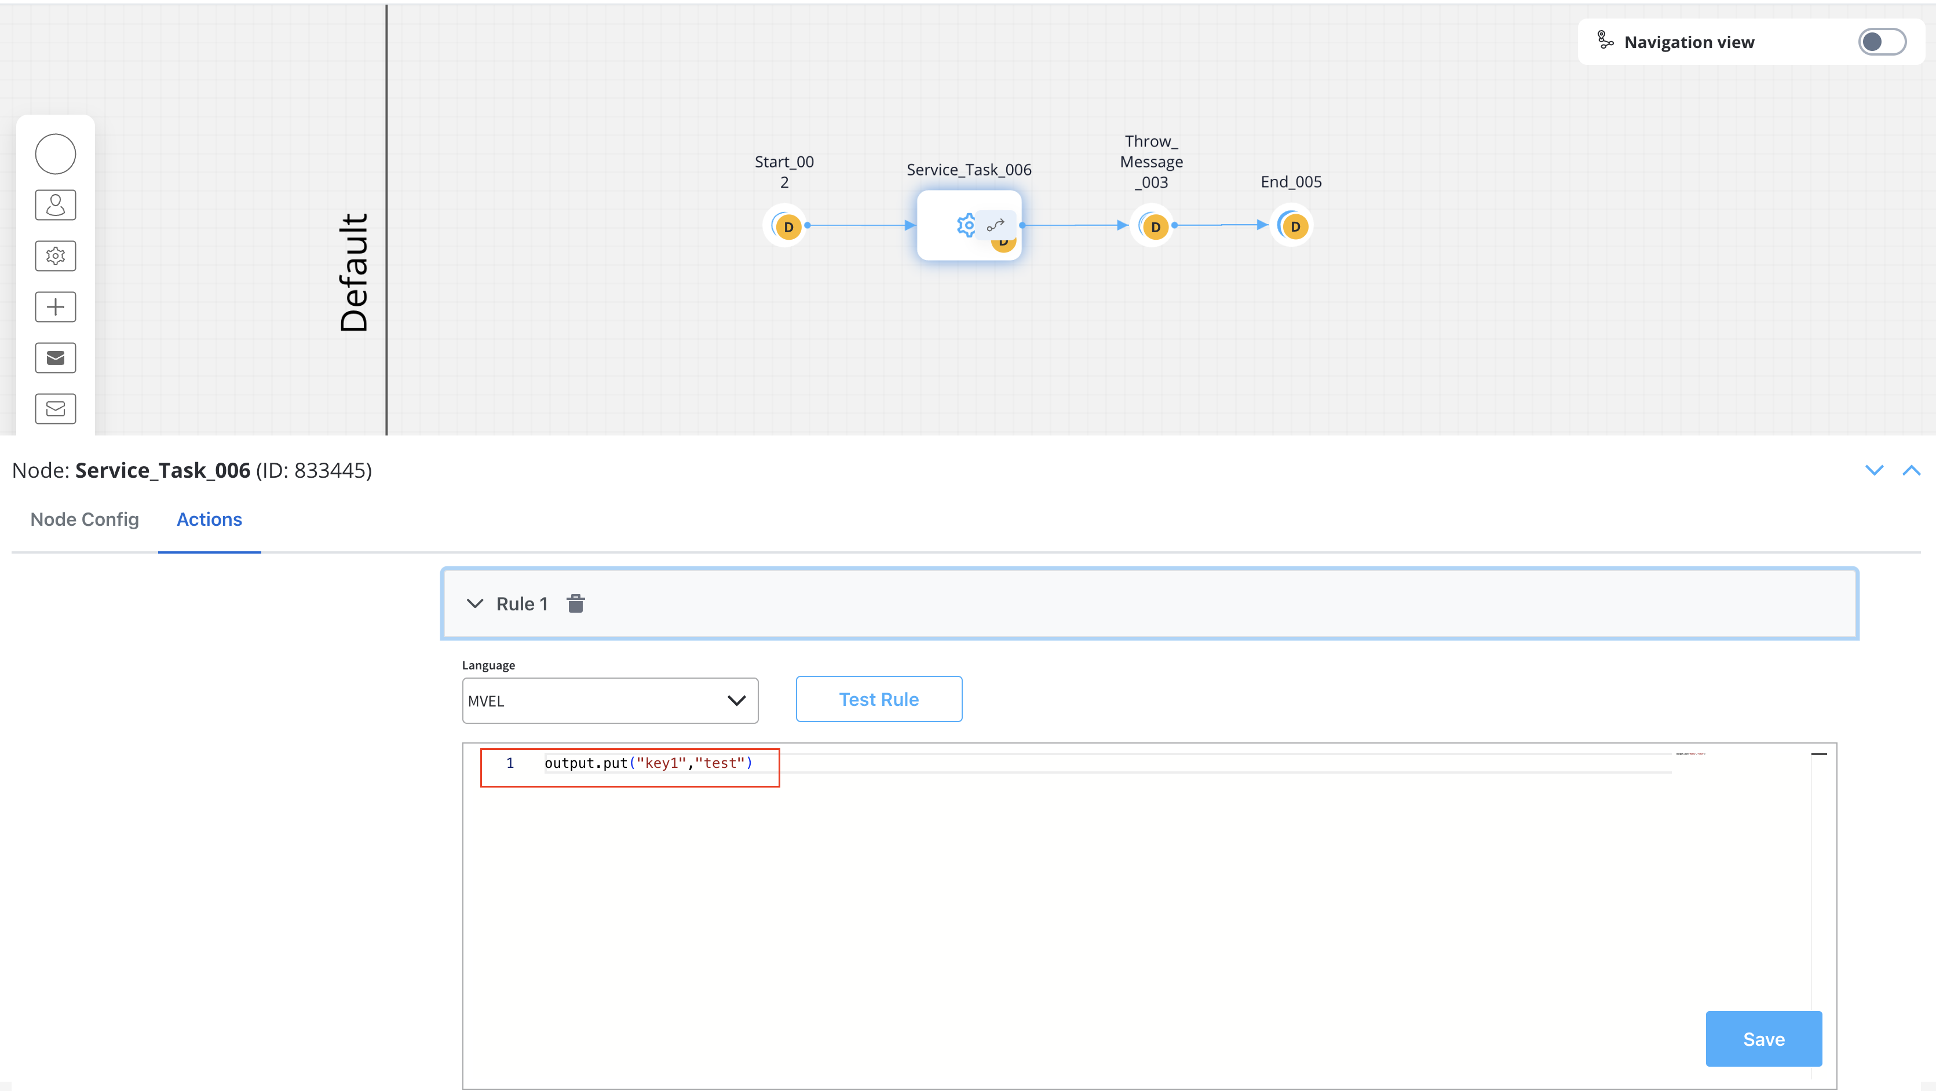The image size is (1936, 1091).
Task: Expand the node panel with up chevron
Action: pyautogui.click(x=1911, y=470)
